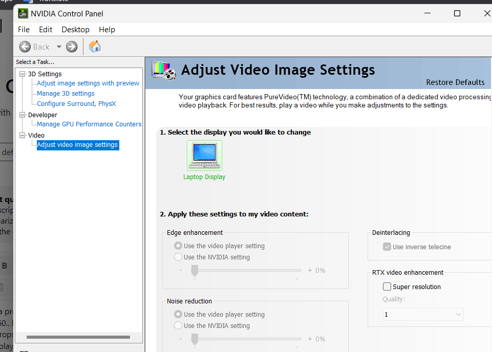Select Noise reduction video player setting radio
The height and width of the screenshot is (352, 492).
(178, 314)
